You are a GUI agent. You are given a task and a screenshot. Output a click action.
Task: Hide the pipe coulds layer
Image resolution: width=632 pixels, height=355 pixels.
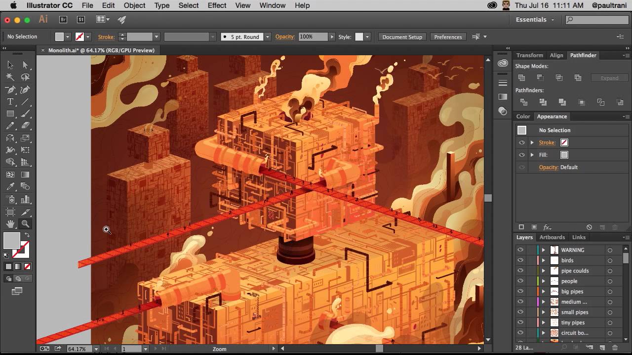coord(520,271)
